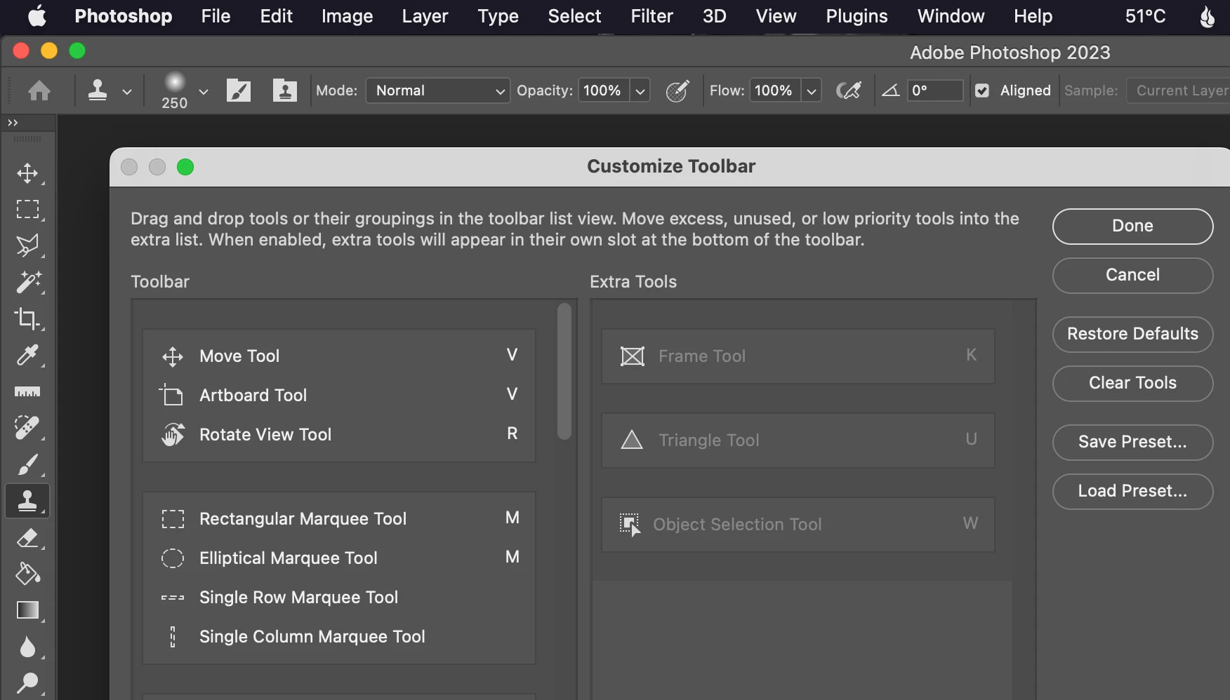Open the Image menu
Screen dimensions: 1230x700
[x=347, y=16]
